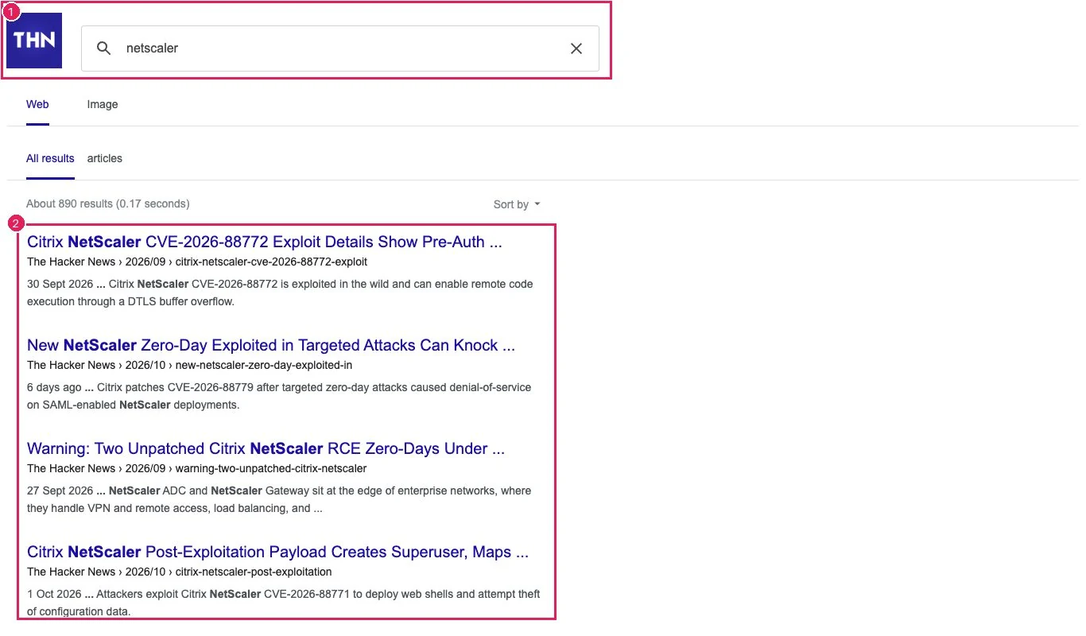The height and width of the screenshot is (636, 1086).
Task: Switch to the Web tab
Action: [x=37, y=104]
